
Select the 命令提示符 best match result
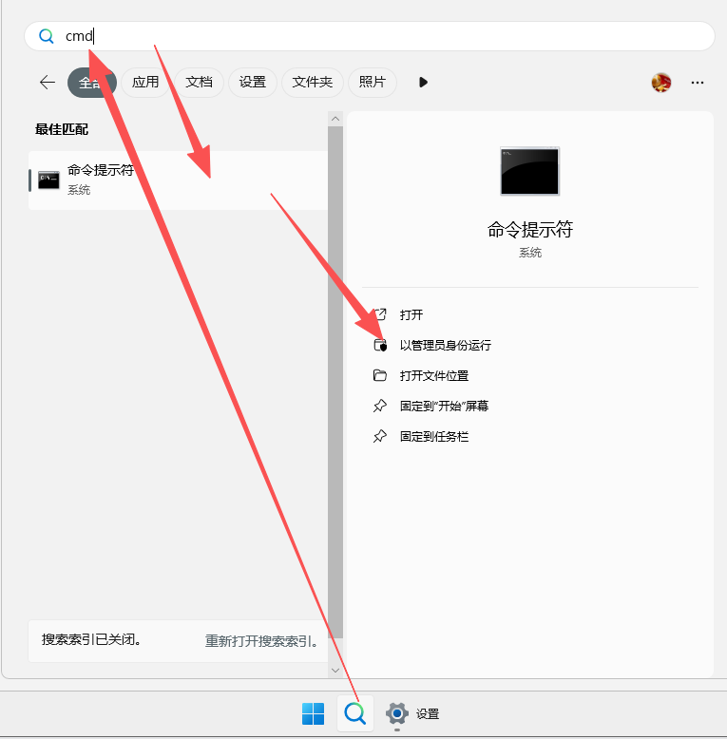[x=179, y=180]
